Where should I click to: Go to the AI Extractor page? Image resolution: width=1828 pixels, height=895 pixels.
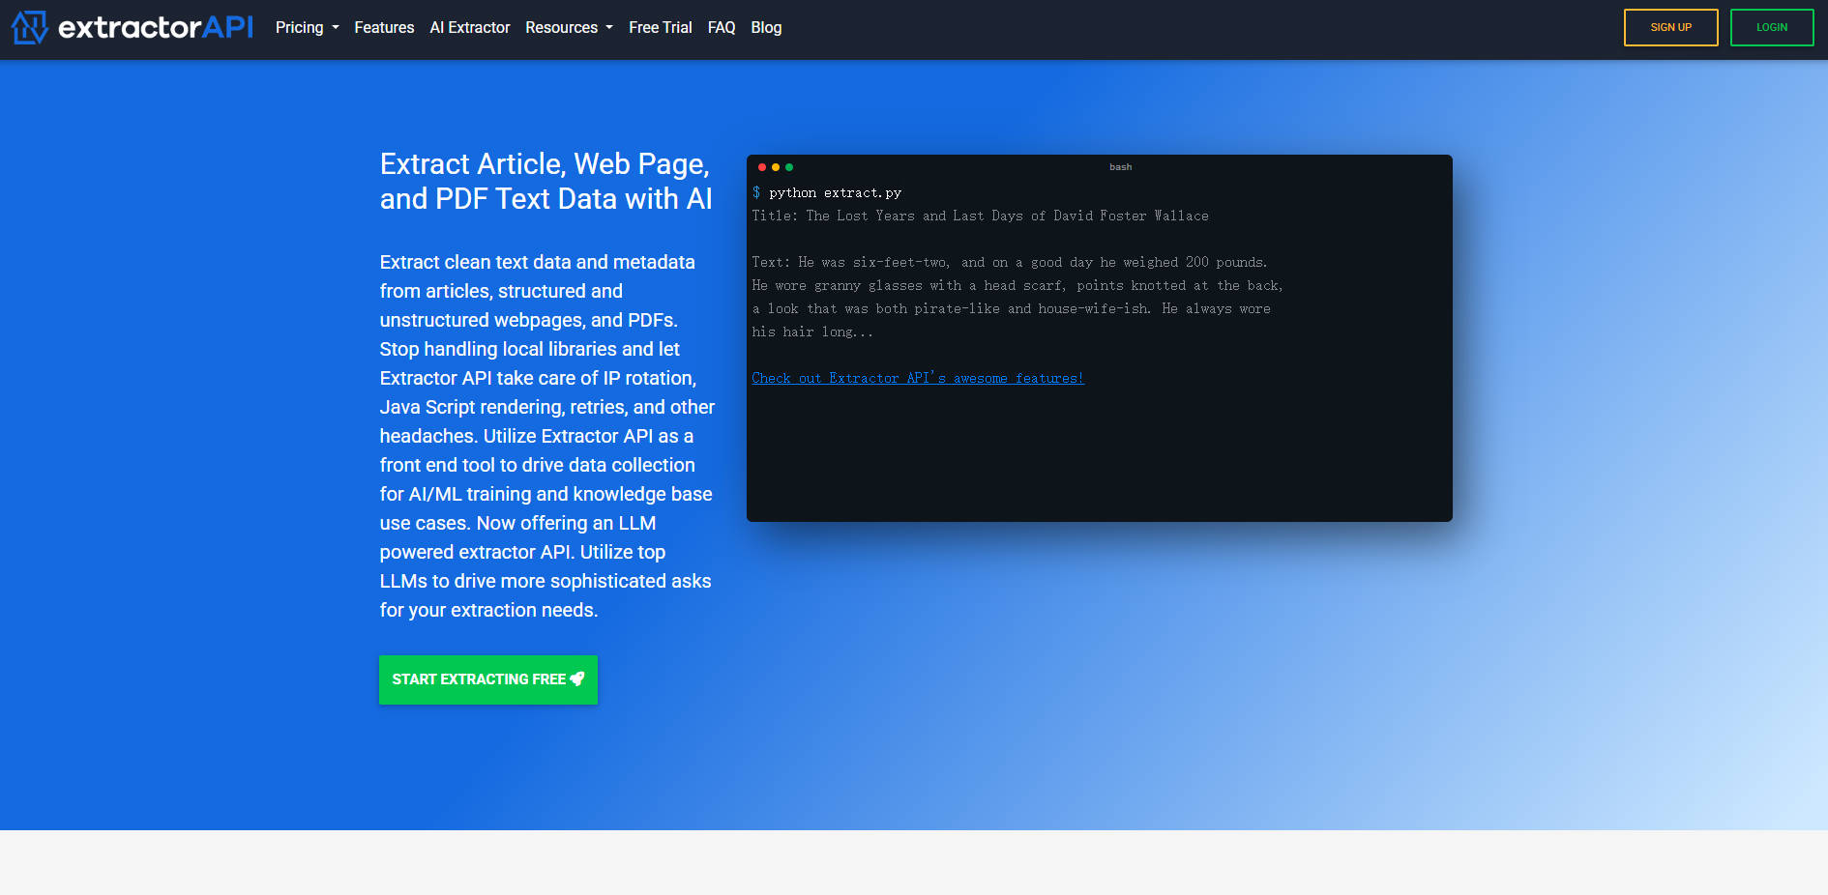469,27
